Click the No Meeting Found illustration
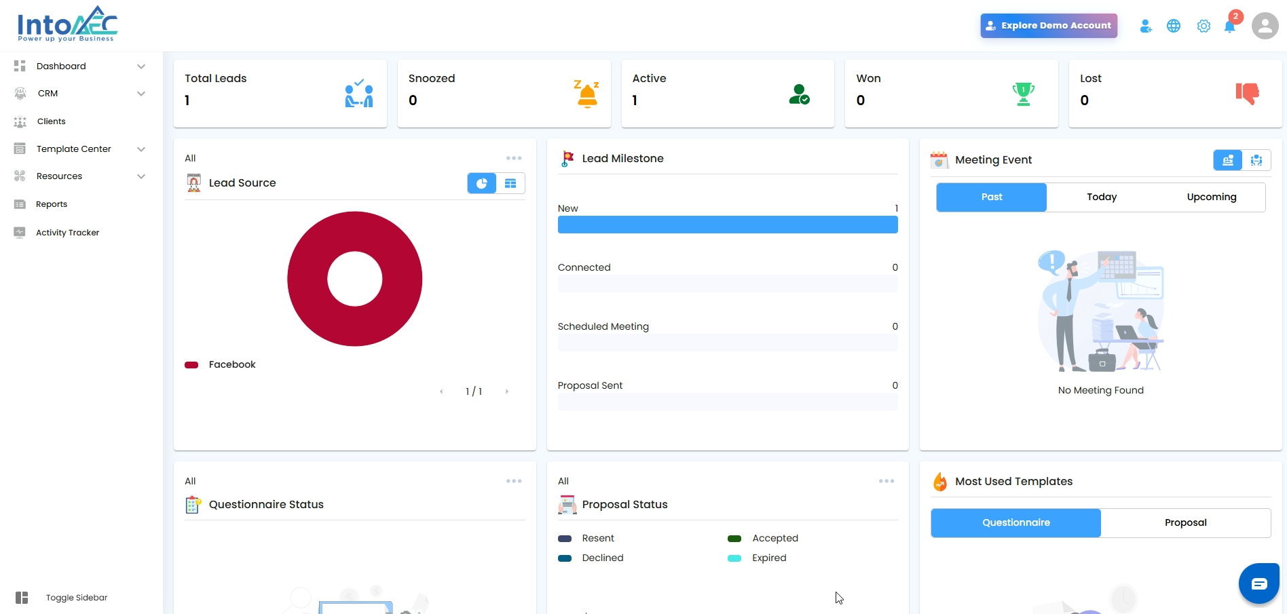Screen dimensions: 1287x614 pos(1101,311)
